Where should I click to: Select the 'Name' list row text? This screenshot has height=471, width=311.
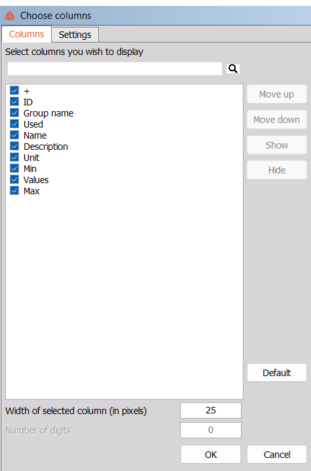[x=35, y=135]
